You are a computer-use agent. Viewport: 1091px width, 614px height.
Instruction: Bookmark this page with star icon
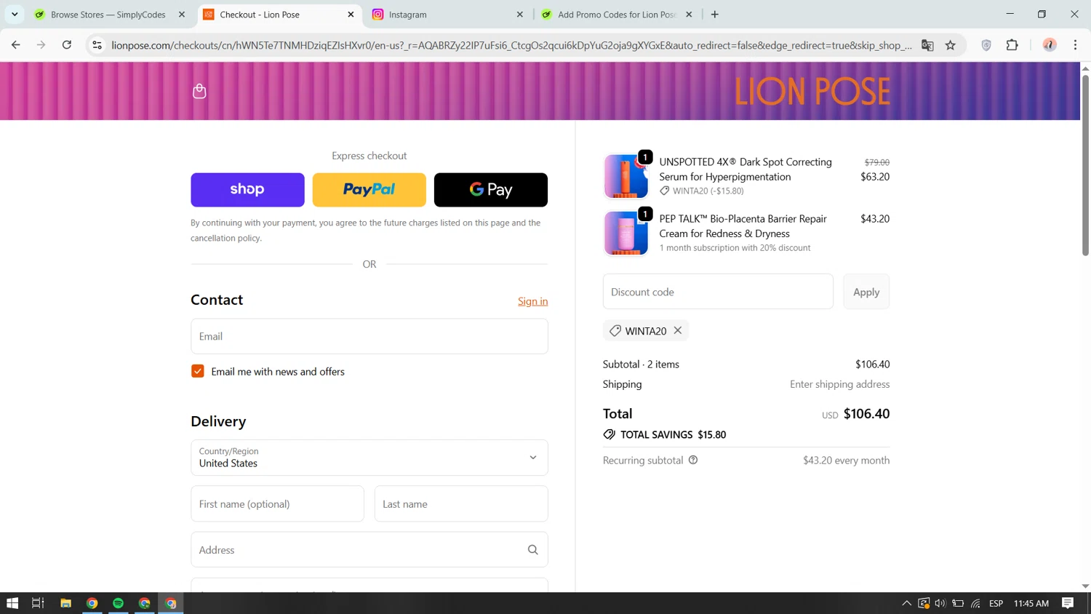[x=951, y=45]
